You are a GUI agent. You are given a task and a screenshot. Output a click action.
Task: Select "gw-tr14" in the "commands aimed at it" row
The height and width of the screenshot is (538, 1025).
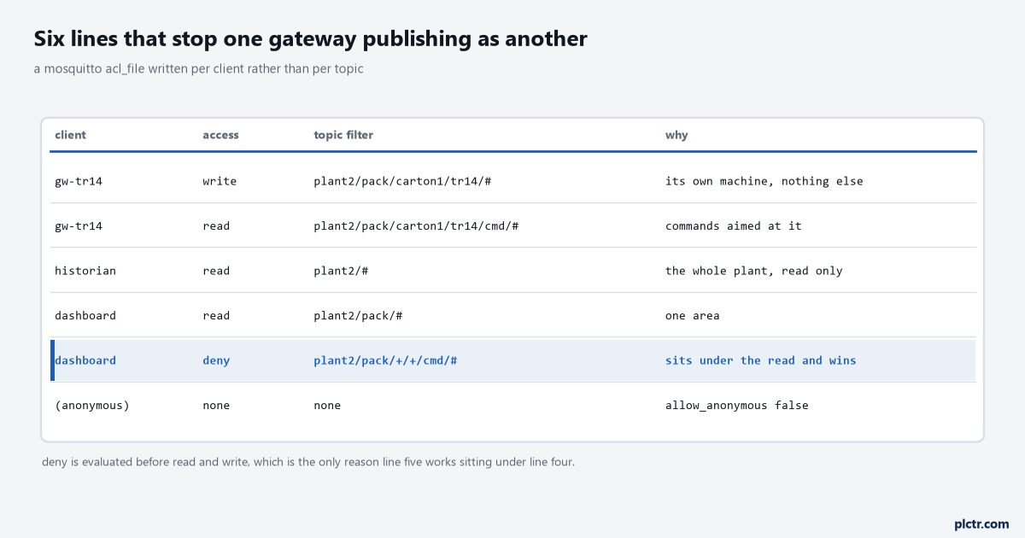(79, 226)
